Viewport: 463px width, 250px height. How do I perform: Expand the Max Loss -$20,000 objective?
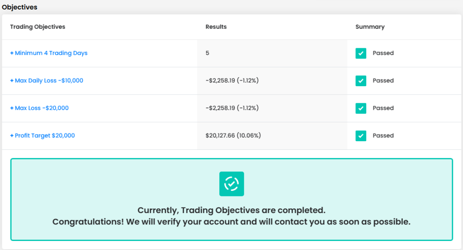tap(39, 108)
